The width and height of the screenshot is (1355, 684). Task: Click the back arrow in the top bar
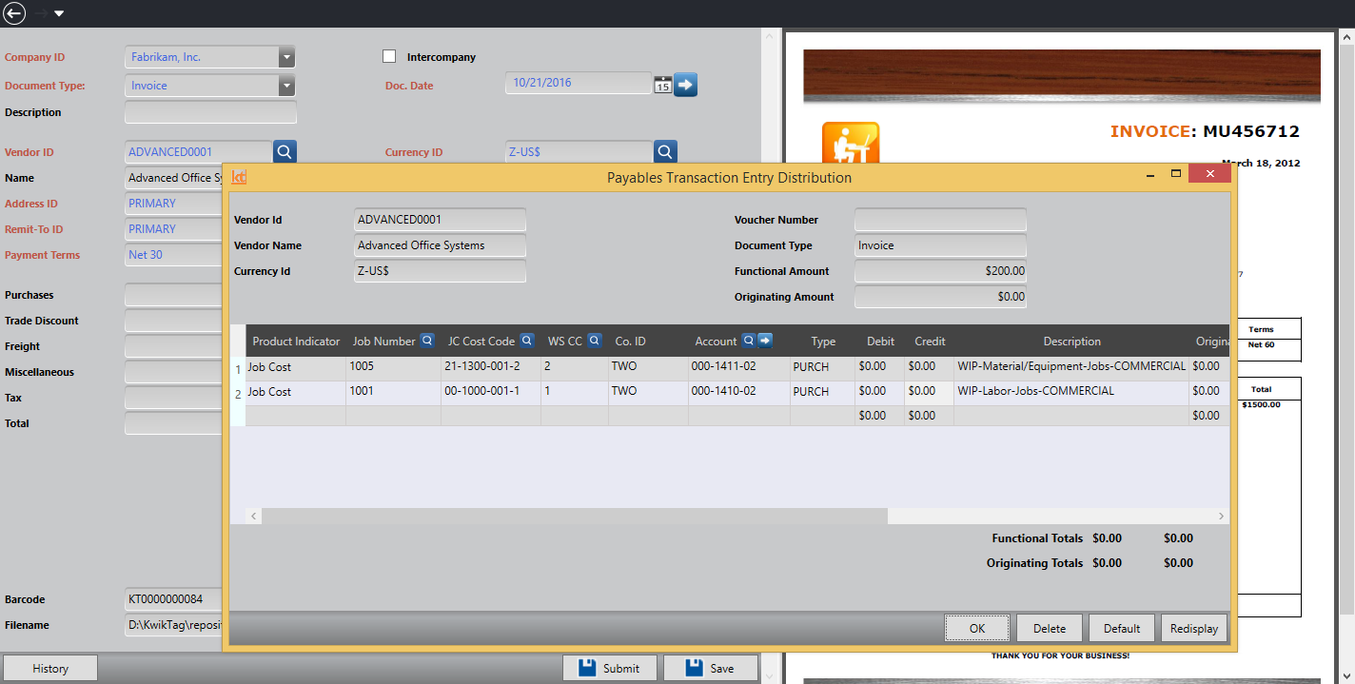[14, 13]
